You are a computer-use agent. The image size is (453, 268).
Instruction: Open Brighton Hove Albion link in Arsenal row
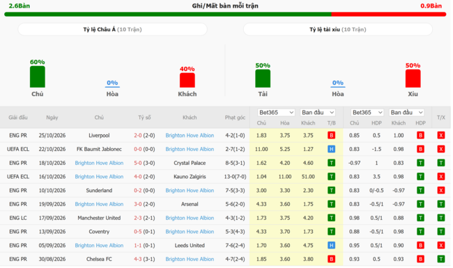click(99, 204)
